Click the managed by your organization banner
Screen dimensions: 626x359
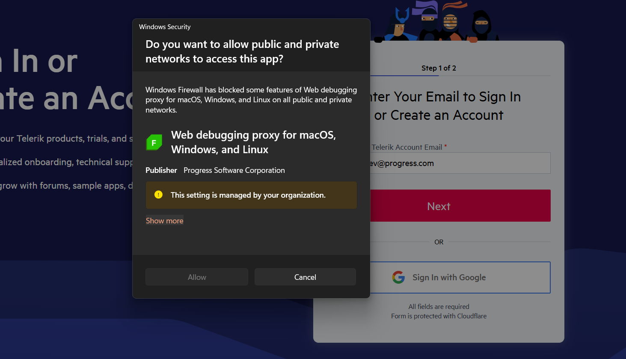(251, 195)
